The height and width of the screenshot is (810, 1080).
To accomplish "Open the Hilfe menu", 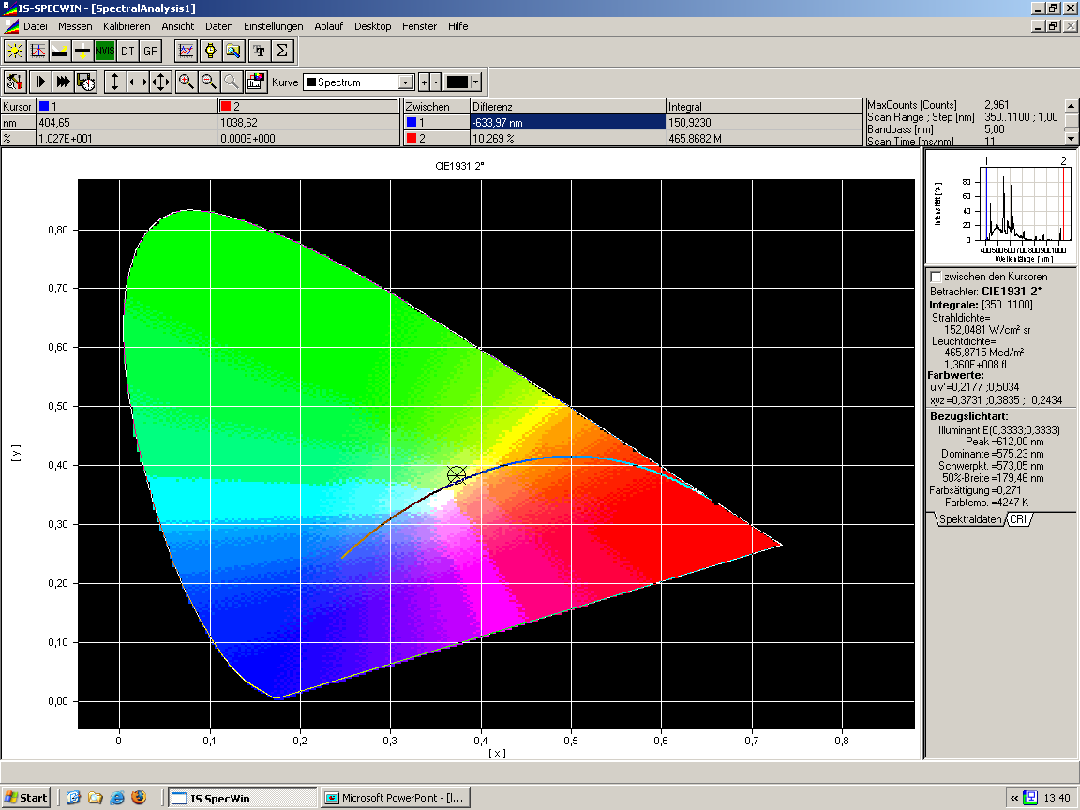I will pos(458,26).
